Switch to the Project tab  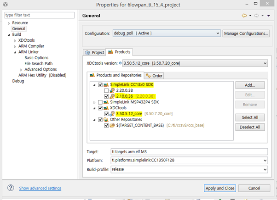pos(94,52)
